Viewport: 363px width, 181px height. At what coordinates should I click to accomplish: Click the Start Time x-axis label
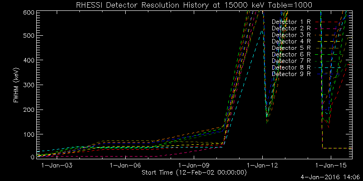click(194, 172)
